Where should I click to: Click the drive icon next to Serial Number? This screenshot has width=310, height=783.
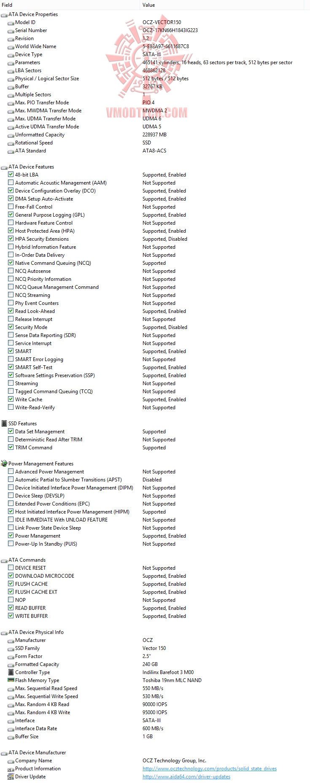tap(11, 31)
